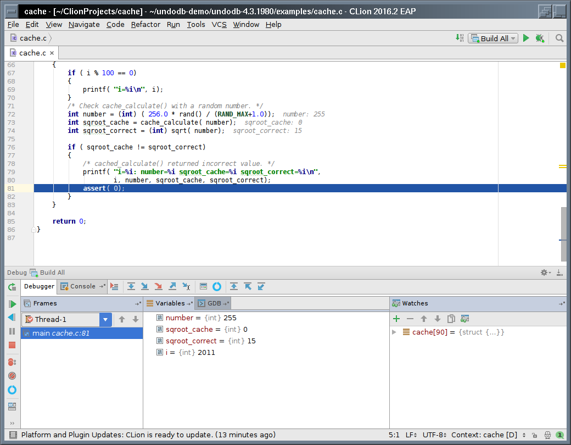Click the Search Everywhere magnifier
This screenshot has width=571, height=445.
(x=559, y=38)
